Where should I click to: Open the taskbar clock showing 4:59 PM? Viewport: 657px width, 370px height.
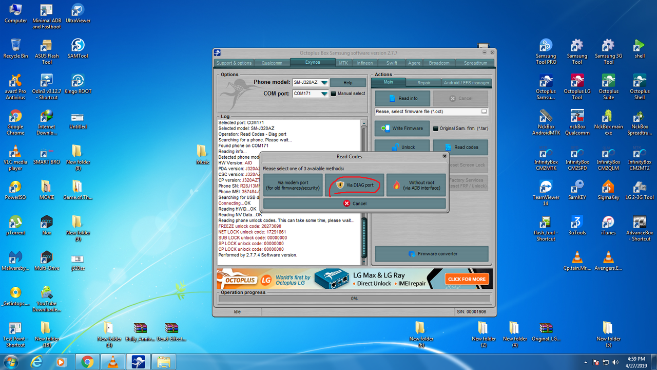click(636, 362)
